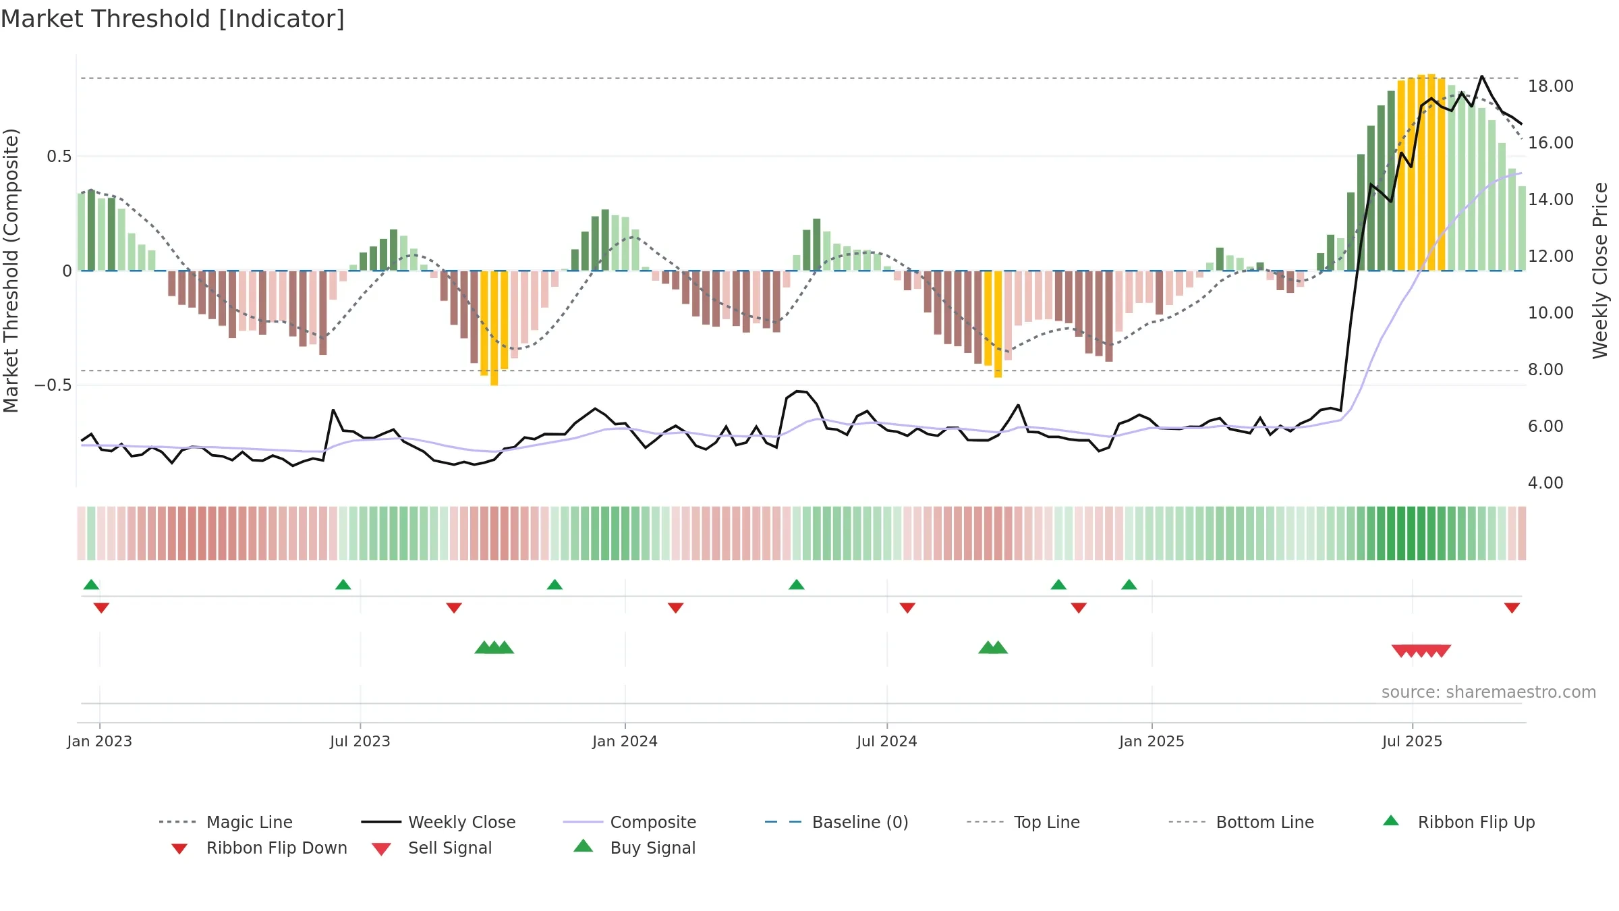Screen dimensions: 1619x911
Task: Click the Ribbon Flip Up marker just before Jan 2025
Action: [x=1129, y=584]
